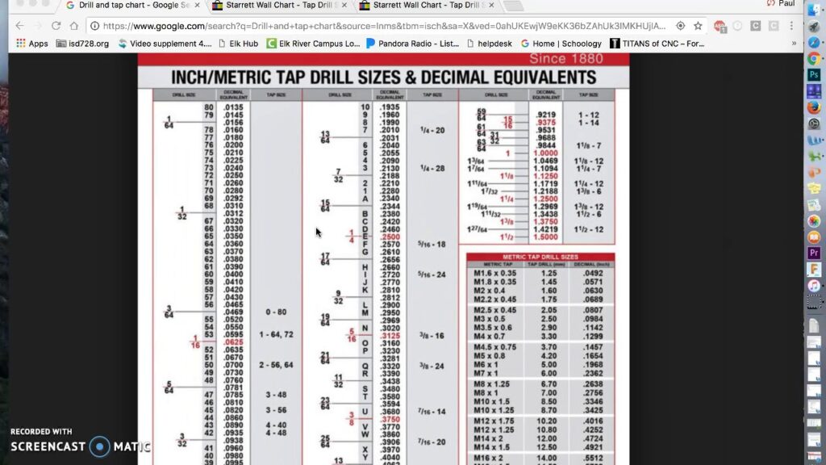Click the tap drill chart image
826x465 pixels.
coord(383,259)
